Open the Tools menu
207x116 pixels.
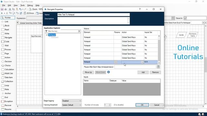pyautogui.click(x=22, y=5)
